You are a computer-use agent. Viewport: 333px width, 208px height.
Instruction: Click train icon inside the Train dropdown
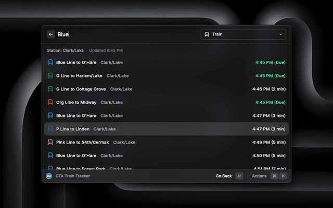207,34
